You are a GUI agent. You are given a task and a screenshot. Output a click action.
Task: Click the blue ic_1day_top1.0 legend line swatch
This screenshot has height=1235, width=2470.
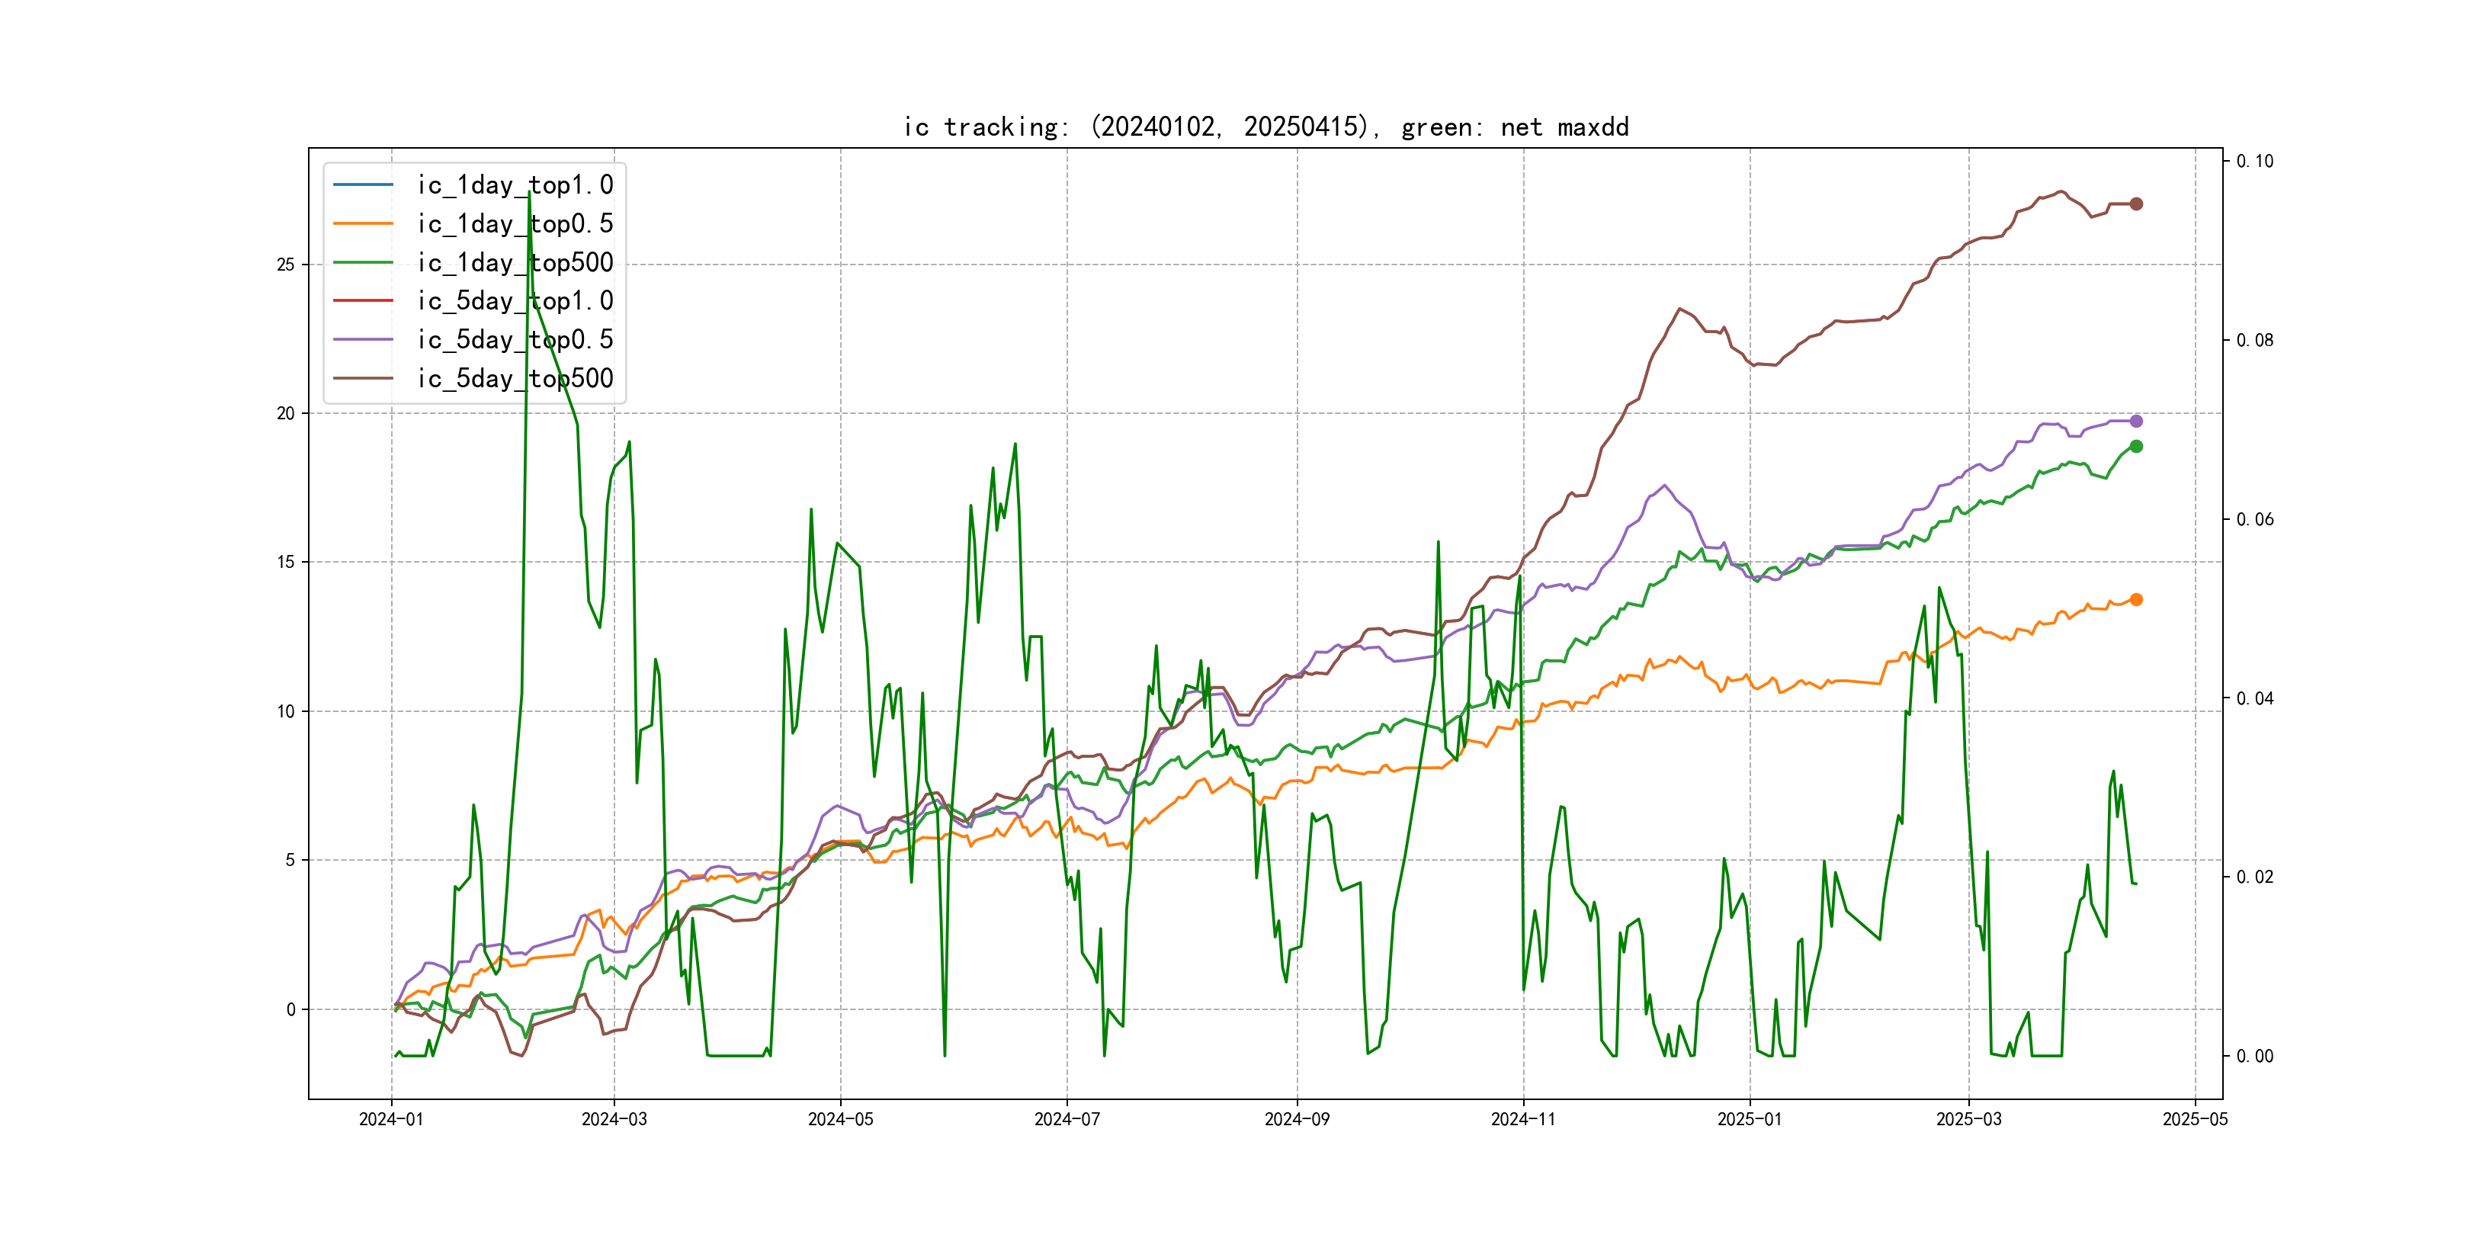click(x=362, y=184)
